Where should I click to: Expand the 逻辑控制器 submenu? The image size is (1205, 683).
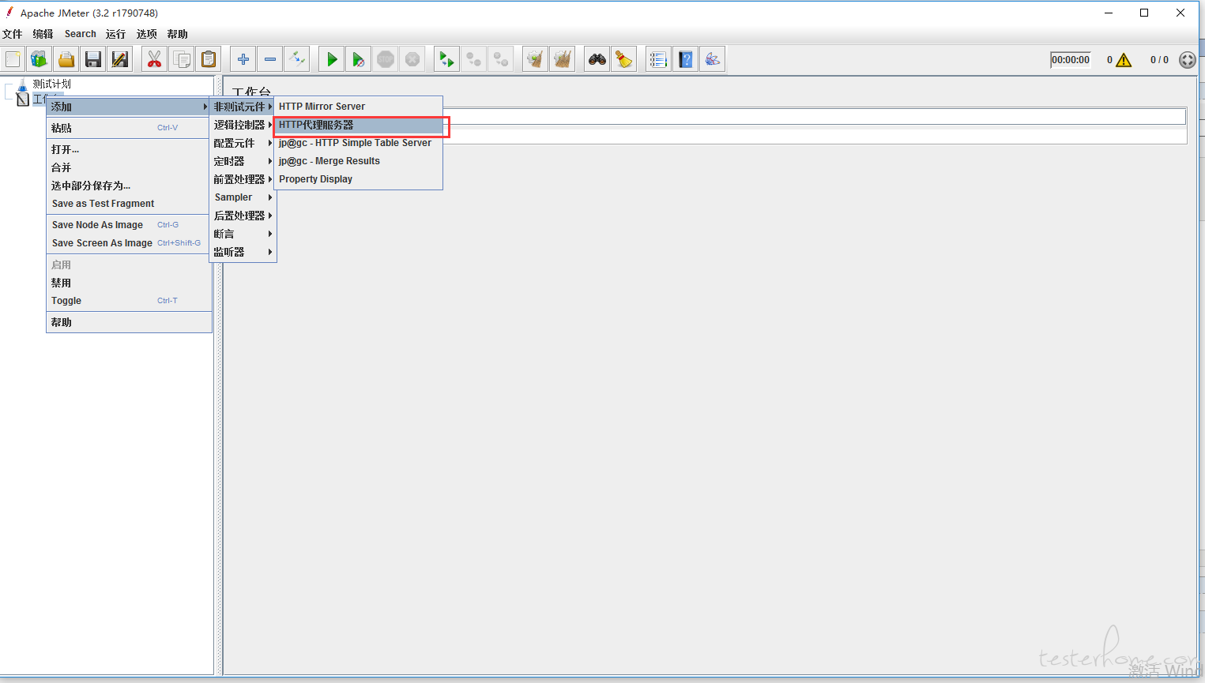tap(243, 125)
